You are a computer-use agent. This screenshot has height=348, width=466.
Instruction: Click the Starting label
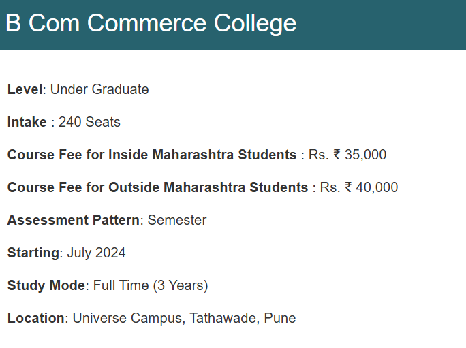pyautogui.click(x=33, y=253)
